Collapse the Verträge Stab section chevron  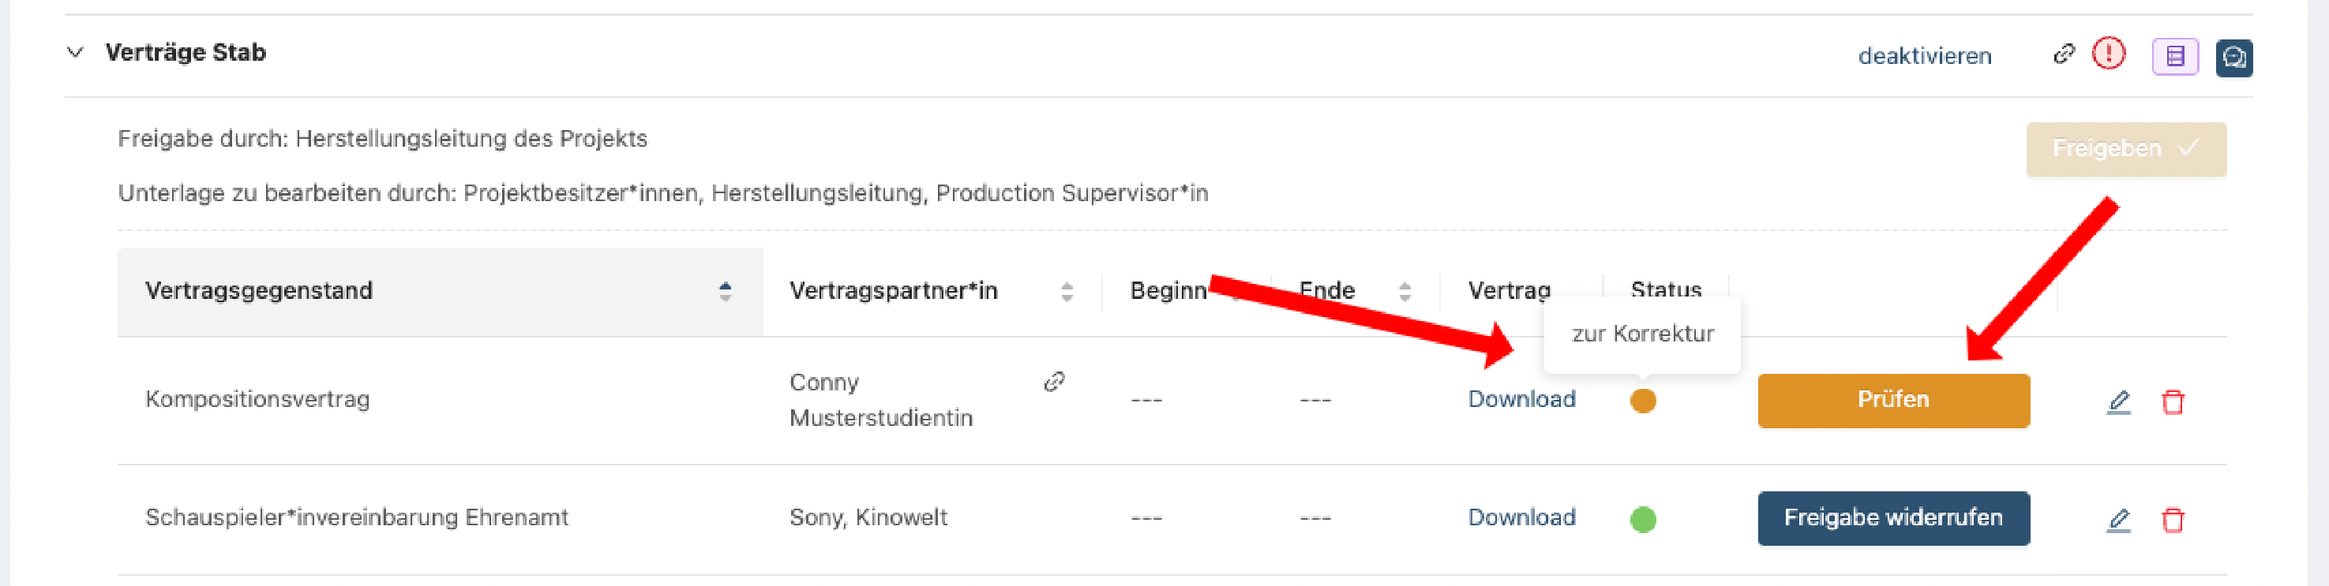(75, 52)
